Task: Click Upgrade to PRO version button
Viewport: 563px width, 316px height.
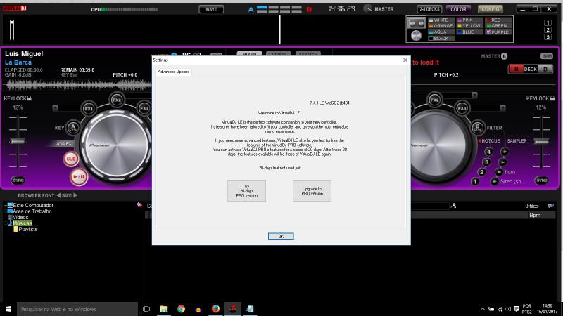Action: point(312,190)
